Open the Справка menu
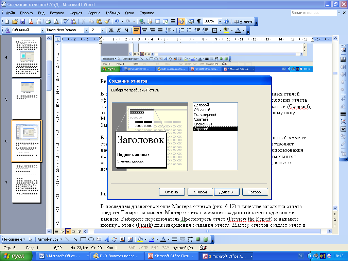 pos(147,13)
